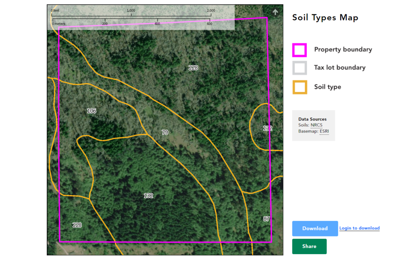Click the Soil type legend label
Viewport: 396px width, 260px height.
(328, 87)
